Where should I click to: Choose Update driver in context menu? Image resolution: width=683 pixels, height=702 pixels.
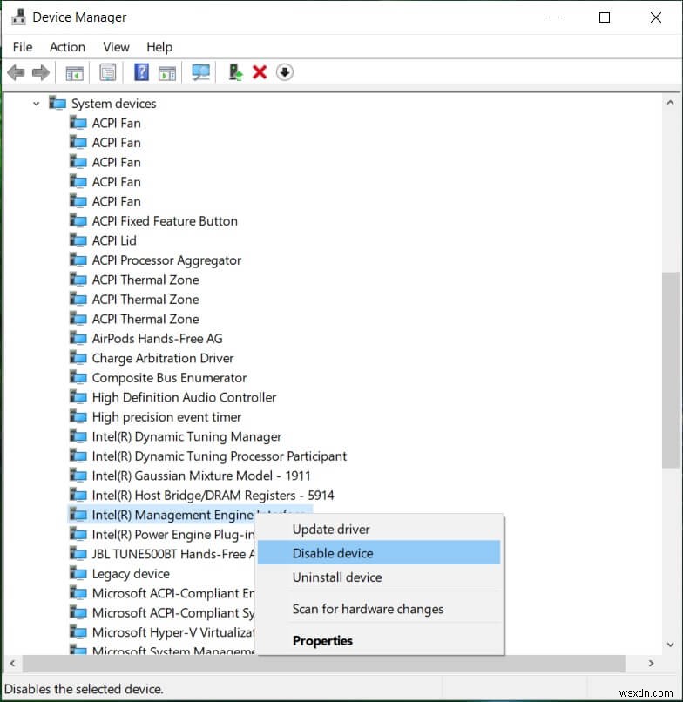pyautogui.click(x=379, y=530)
